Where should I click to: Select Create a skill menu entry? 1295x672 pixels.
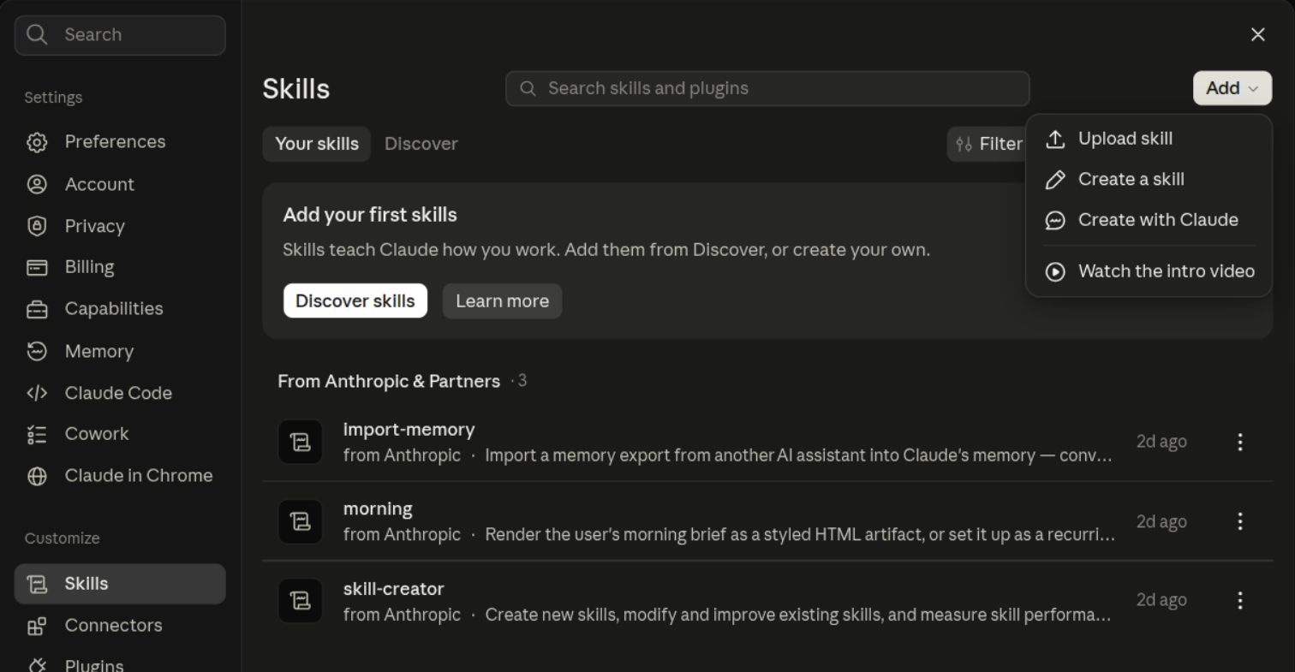(x=1149, y=179)
